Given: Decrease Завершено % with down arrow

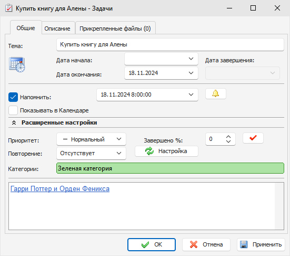Looking at the screenshot, I should click(228, 141).
